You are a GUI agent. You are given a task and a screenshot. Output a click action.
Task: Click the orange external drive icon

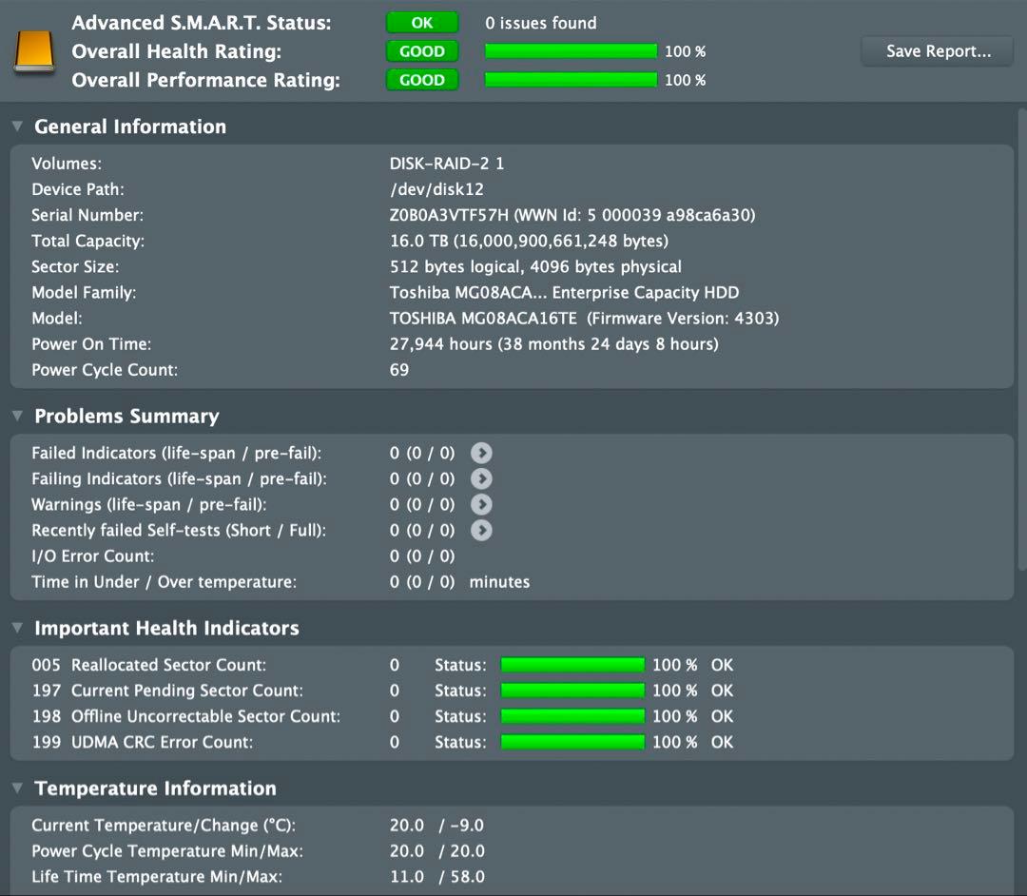[x=35, y=51]
